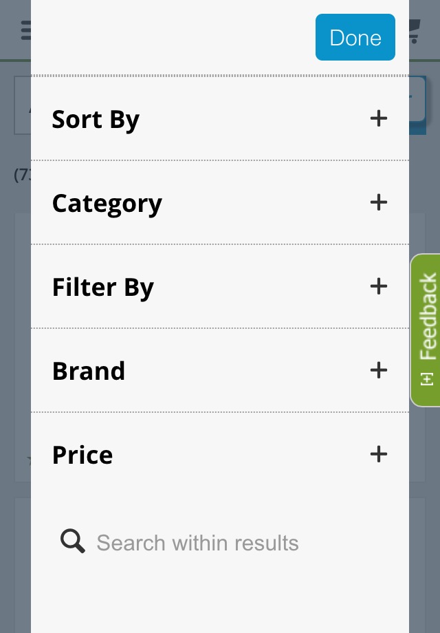Click the magnifying glass search icon

coord(72,541)
